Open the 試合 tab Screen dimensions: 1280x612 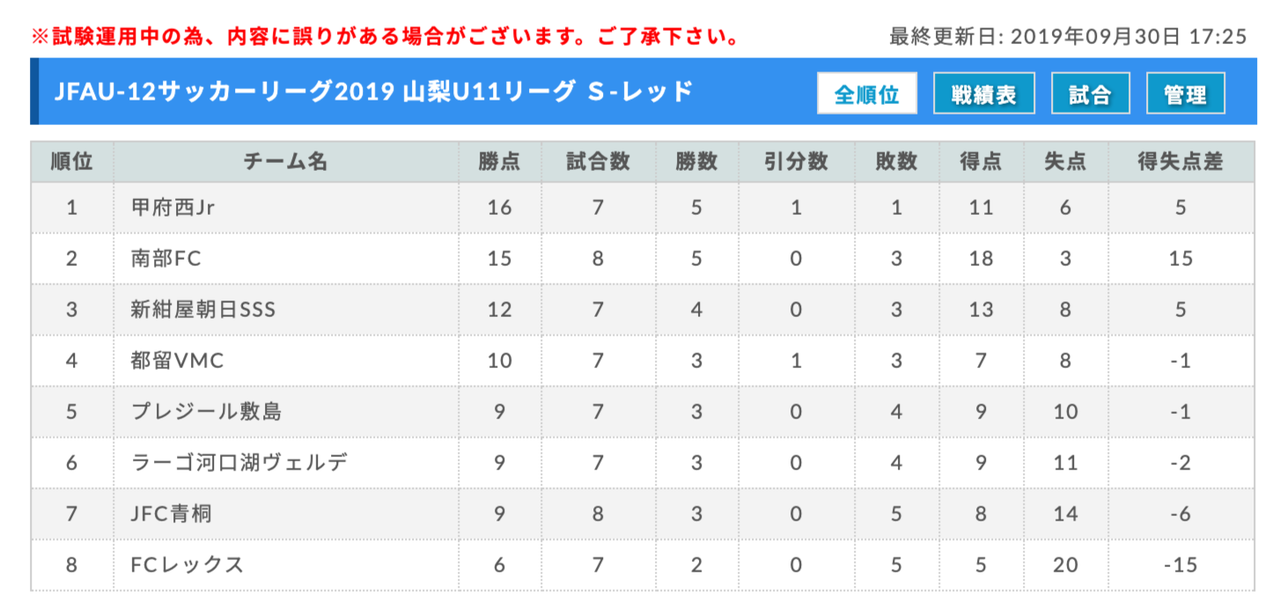[x=1090, y=94]
